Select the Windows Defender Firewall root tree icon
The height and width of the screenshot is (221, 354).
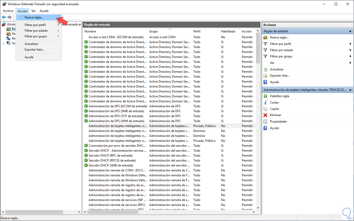(4, 24)
